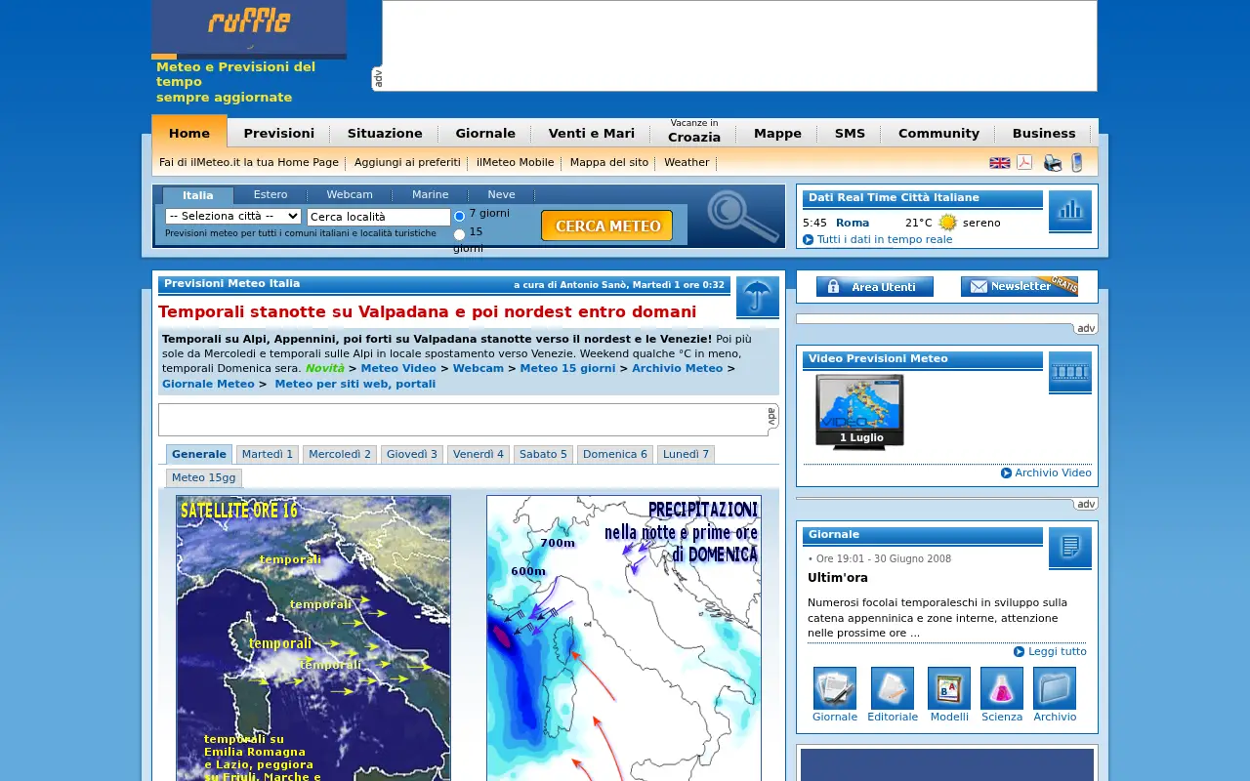Image resolution: width=1250 pixels, height=781 pixels.
Task: Click the Aggiungi ai preferiti link
Action: (407, 163)
